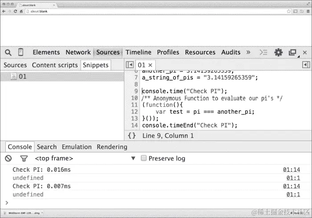312x218 pixels.
Task: Switch to the Console drawer tab
Action: pyautogui.click(x=20, y=147)
